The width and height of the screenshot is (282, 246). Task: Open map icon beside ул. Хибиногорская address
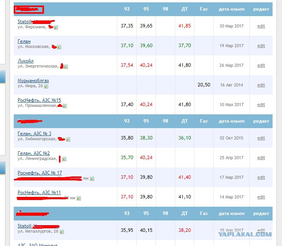pos(68,139)
